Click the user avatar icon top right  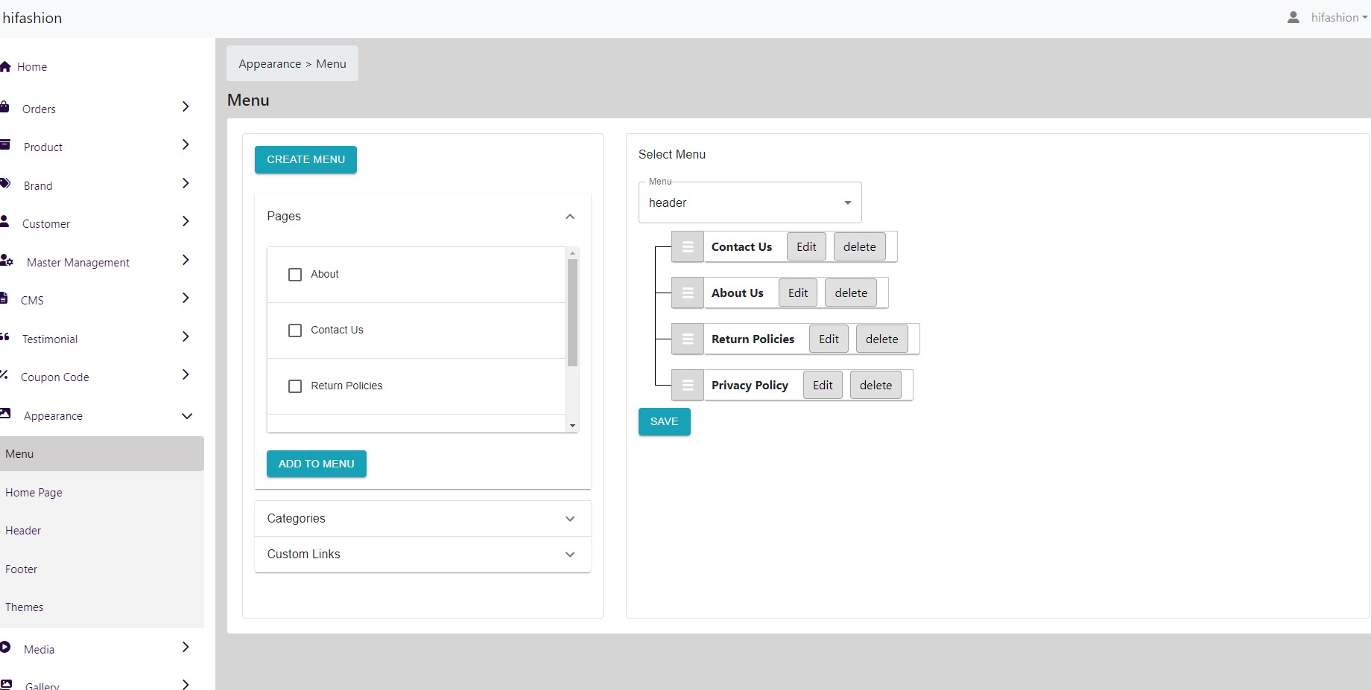(x=1294, y=17)
